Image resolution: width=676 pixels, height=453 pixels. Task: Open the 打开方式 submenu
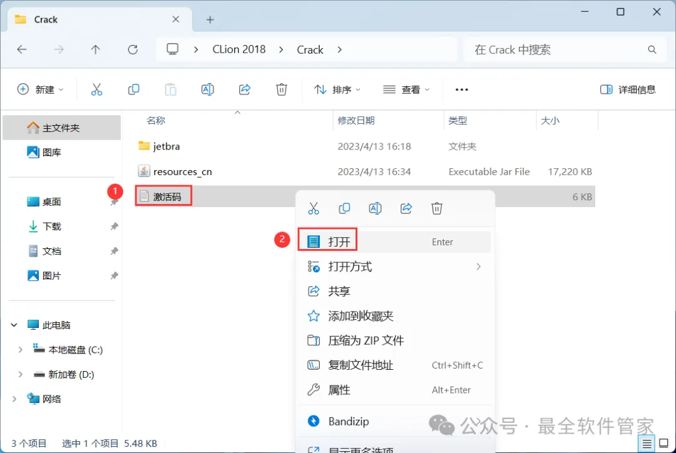coord(395,267)
